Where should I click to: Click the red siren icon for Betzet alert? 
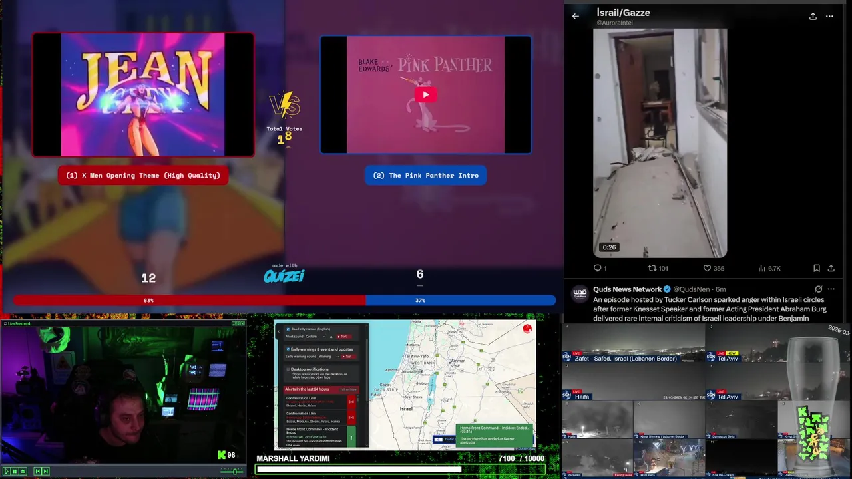(x=351, y=417)
